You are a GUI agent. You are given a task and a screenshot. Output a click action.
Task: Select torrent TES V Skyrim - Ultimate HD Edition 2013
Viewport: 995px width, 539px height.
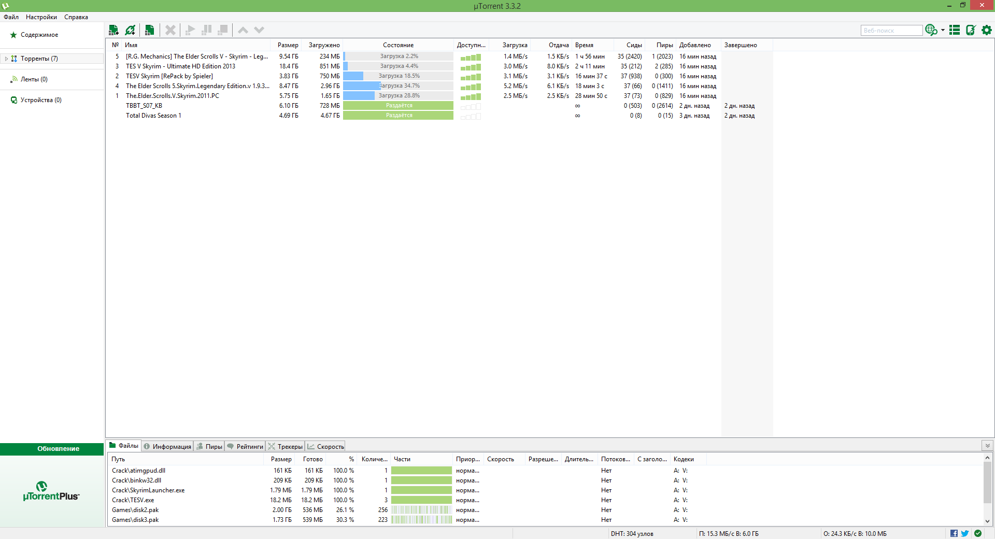pos(180,66)
